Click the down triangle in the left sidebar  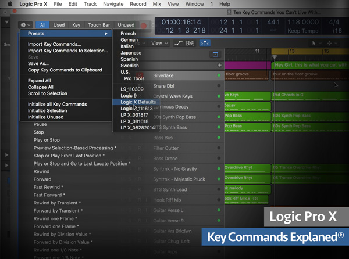click(x=6, y=22)
